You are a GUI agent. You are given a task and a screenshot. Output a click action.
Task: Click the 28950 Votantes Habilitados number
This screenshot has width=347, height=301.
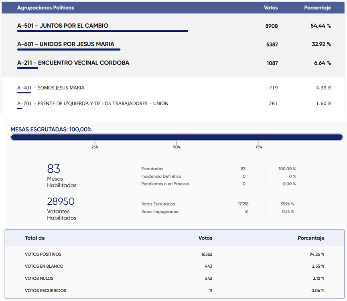pyautogui.click(x=61, y=201)
